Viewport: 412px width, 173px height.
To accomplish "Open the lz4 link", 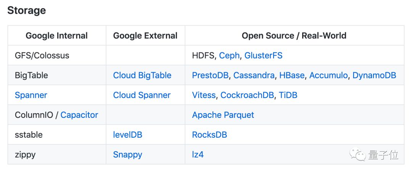I will click(198, 154).
